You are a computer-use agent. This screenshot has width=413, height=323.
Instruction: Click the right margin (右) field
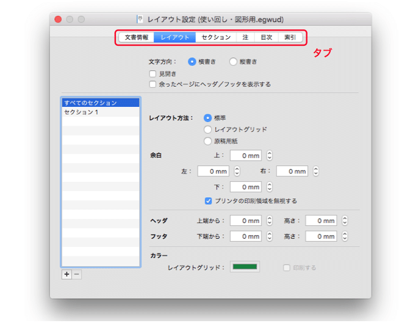pos(292,171)
